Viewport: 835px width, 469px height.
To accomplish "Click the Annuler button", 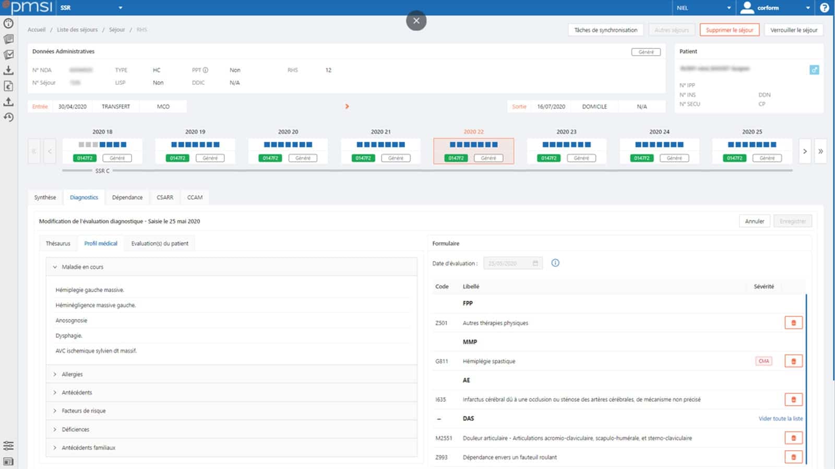I will tap(755, 221).
